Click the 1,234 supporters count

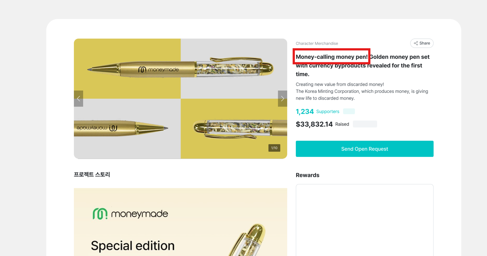[305, 112]
